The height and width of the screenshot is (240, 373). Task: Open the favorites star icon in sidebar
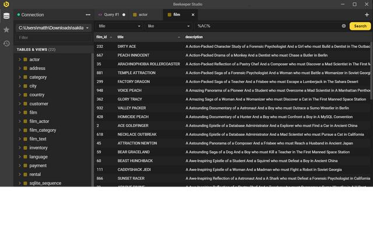coord(6,30)
